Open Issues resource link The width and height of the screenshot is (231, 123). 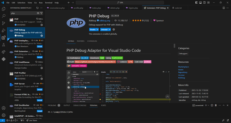(181, 70)
